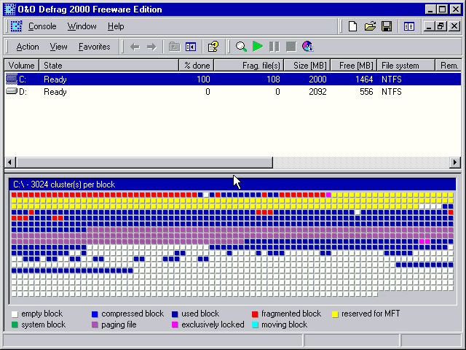Viewport: 466px width, 350px height.
Task: Click the right scroll arrow of volume list
Action: tap(455, 163)
